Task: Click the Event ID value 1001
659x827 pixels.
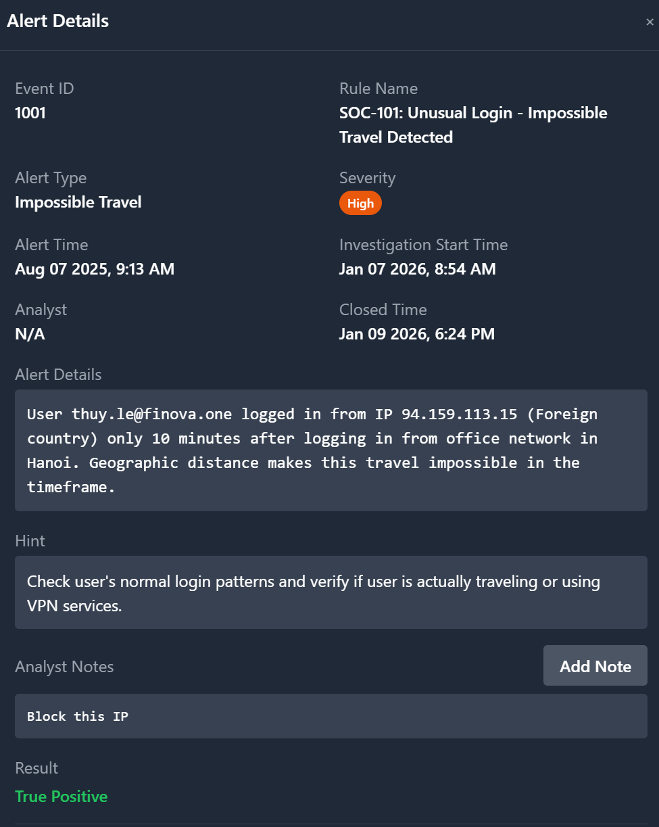Action: (30, 113)
